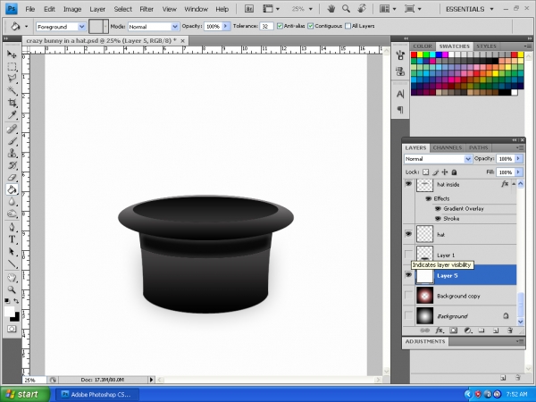Select the Sponge tool
The image size is (536, 402).
pos(12,214)
